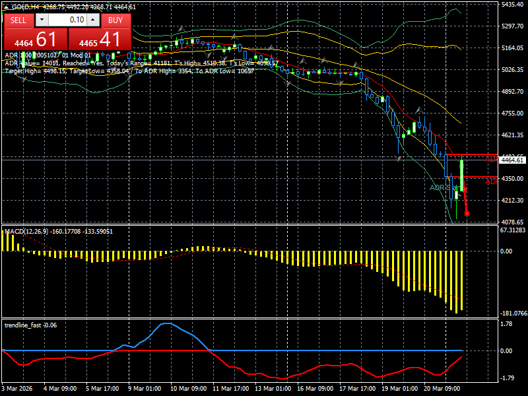This screenshot has width=528, height=396.
Task: Click the 19 Mar 01:00 time label
Action: (x=400, y=388)
